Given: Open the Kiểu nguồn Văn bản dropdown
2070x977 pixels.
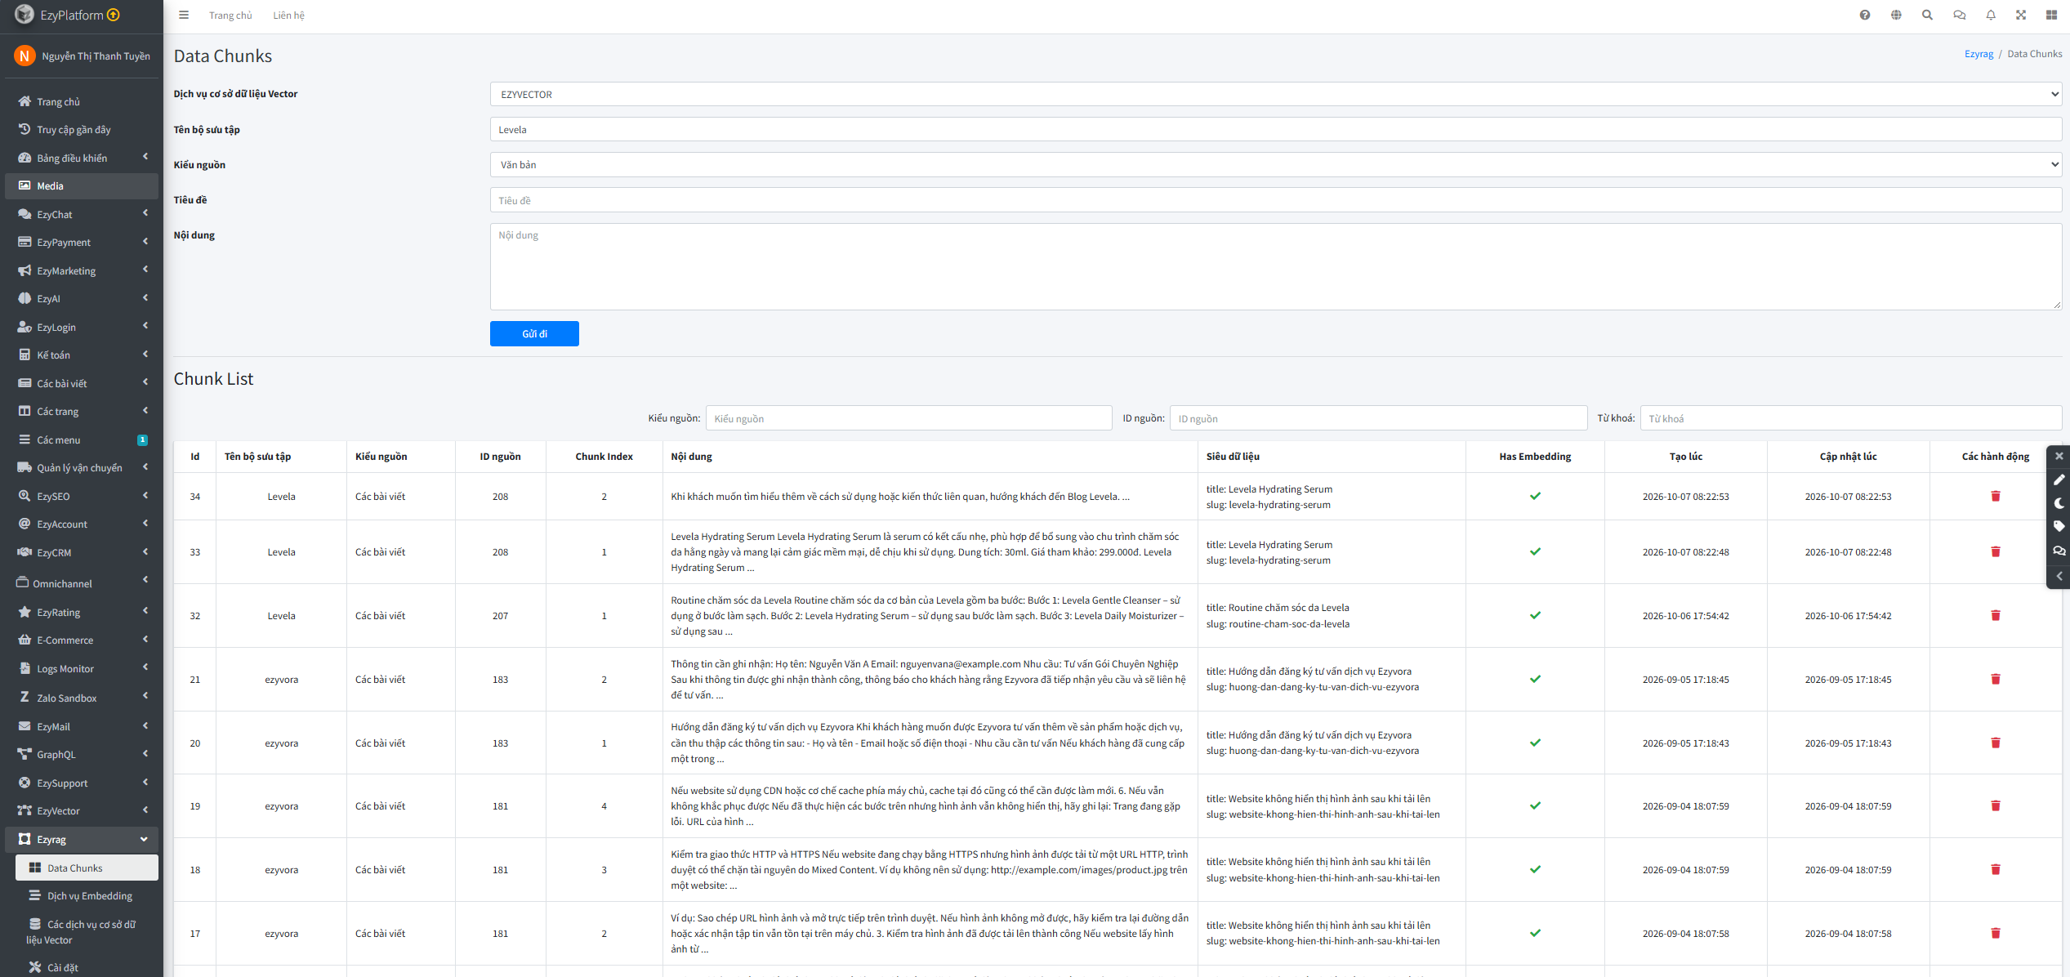Looking at the screenshot, I should 1275,164.
